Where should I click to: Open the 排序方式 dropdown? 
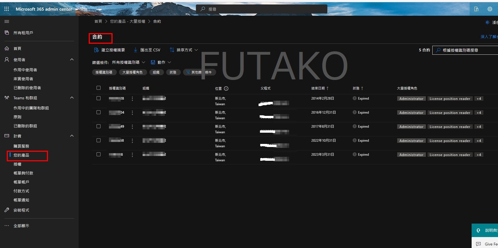184,50
